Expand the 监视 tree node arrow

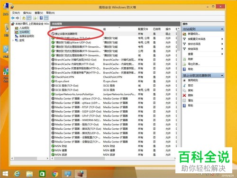[13, 40]
